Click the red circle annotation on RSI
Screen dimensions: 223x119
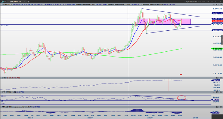181,98
